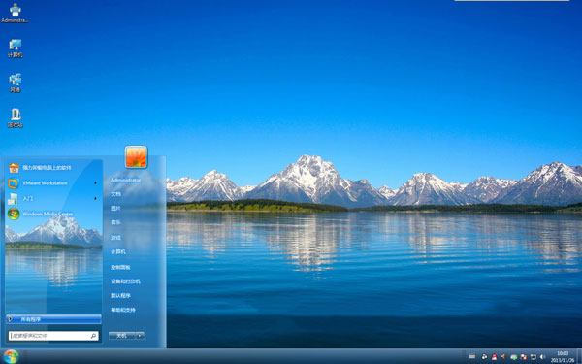Open 控制面板 from the Start menu
This screenshot has width=582, height=364.
pos(120,267)
